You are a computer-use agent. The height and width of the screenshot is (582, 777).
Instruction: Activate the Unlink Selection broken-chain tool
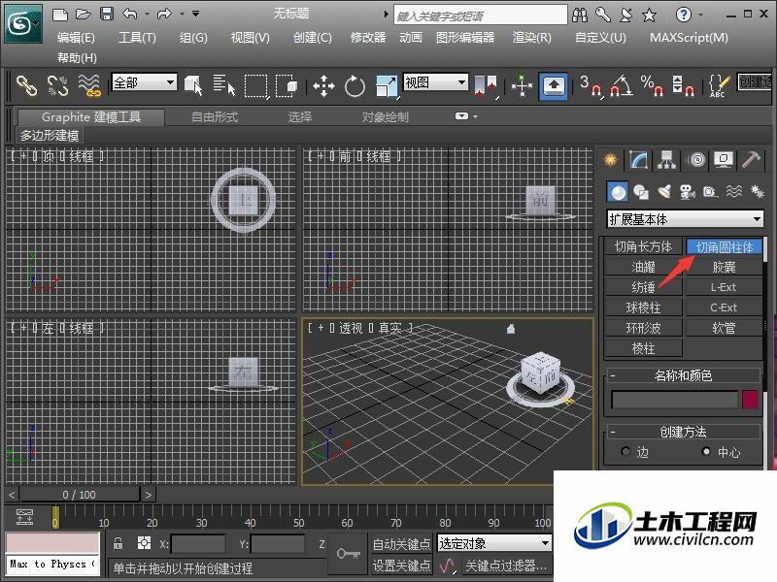coord(57,85)
